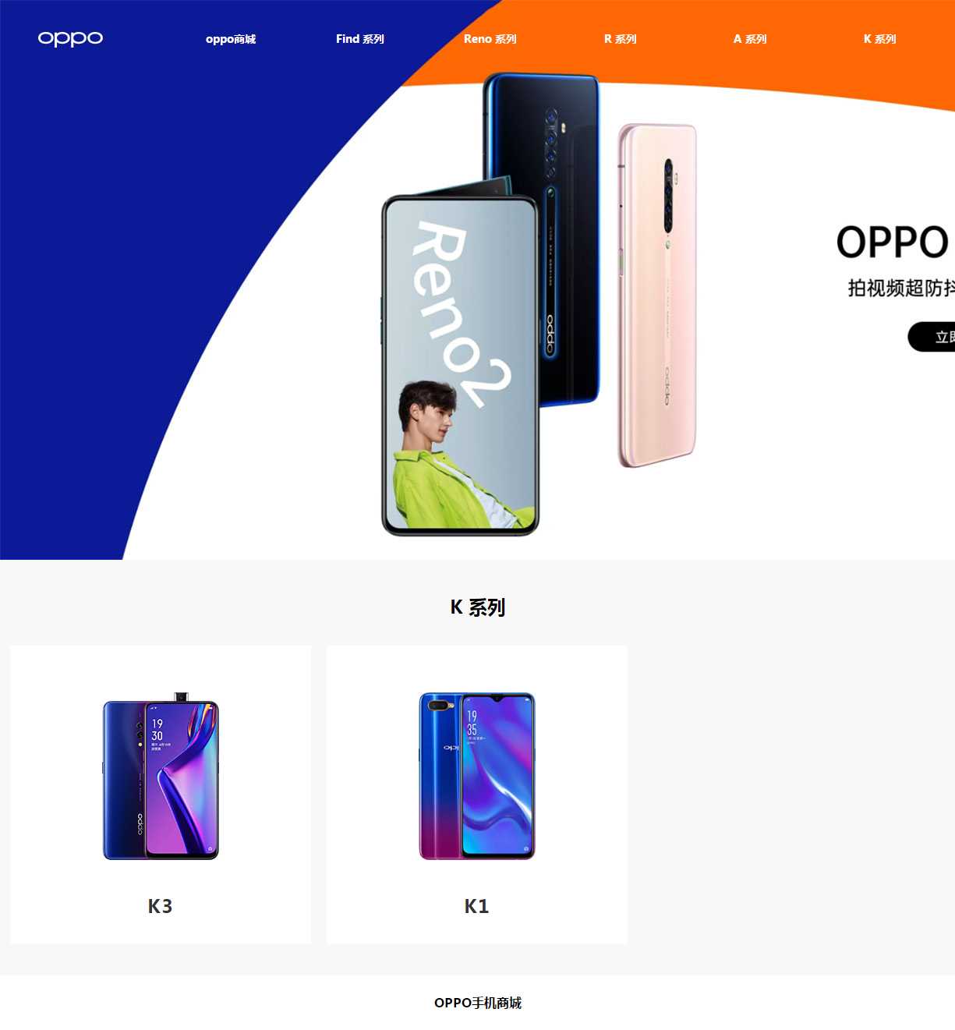
Task: Select the K 系列 navigation item
Action: pyautogui.click(x=880, y=39)
